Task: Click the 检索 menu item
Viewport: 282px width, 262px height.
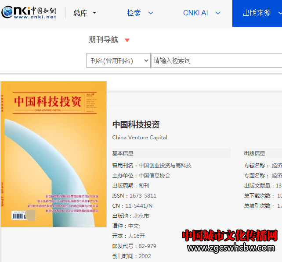Action: [134, 13]
